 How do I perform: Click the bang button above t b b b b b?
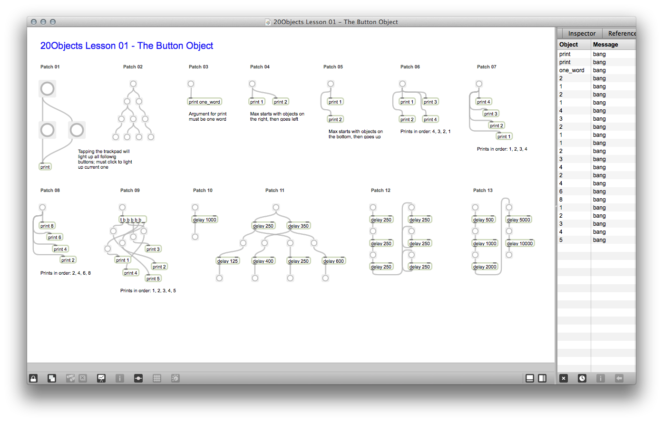pos(122,207)
